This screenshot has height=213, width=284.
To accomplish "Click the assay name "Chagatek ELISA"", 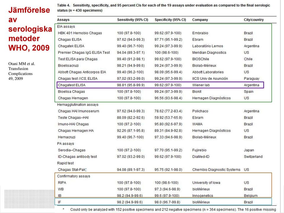I will pos(71,46).
